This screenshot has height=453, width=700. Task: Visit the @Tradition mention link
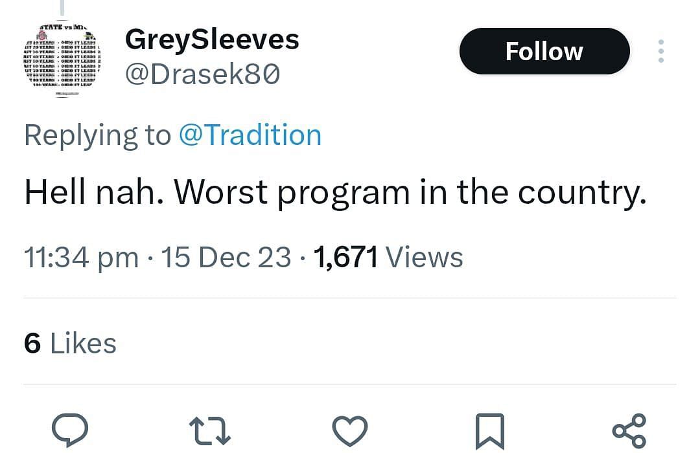(250, 135)
